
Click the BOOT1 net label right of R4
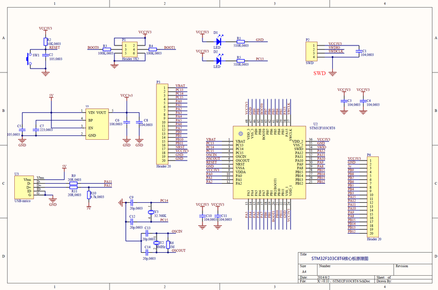tap(170, 48)
